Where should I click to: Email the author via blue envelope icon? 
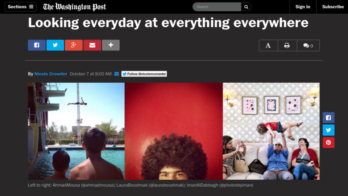click(116, 74)
